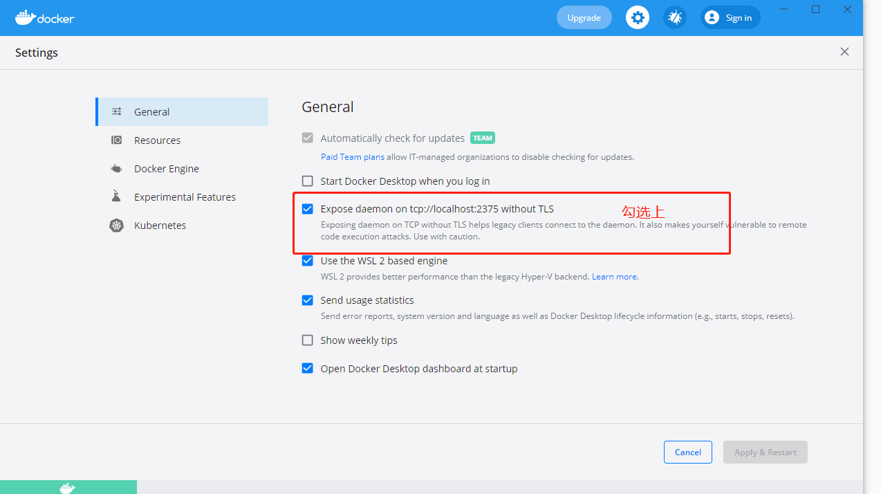Open the Kubernetes settings tab
881x494 pixels.
pyautogui.click(x=182, y=225)
